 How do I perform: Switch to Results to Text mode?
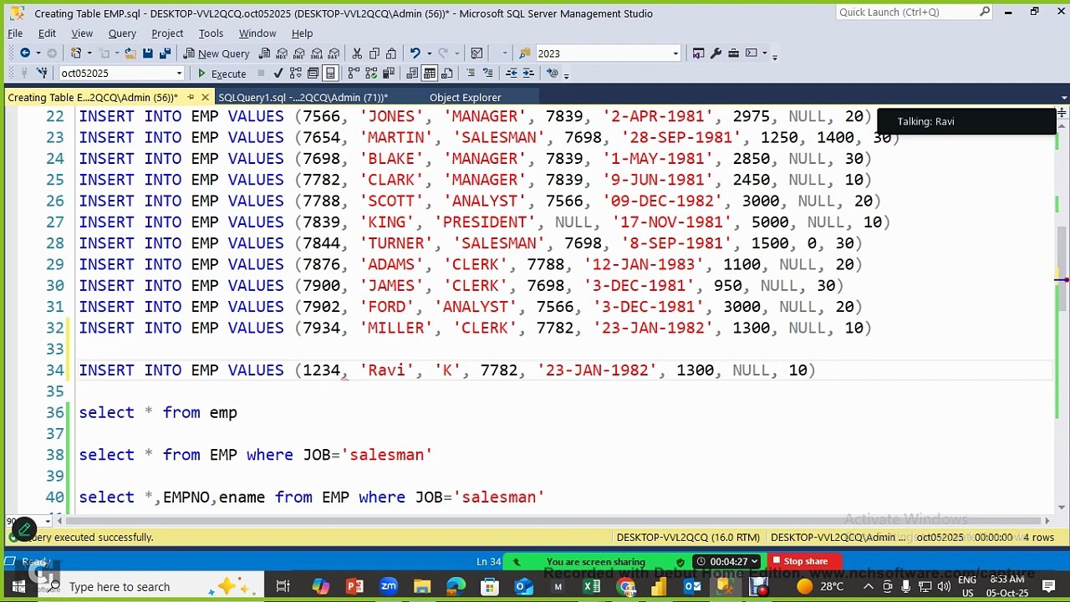coord(412,73)
